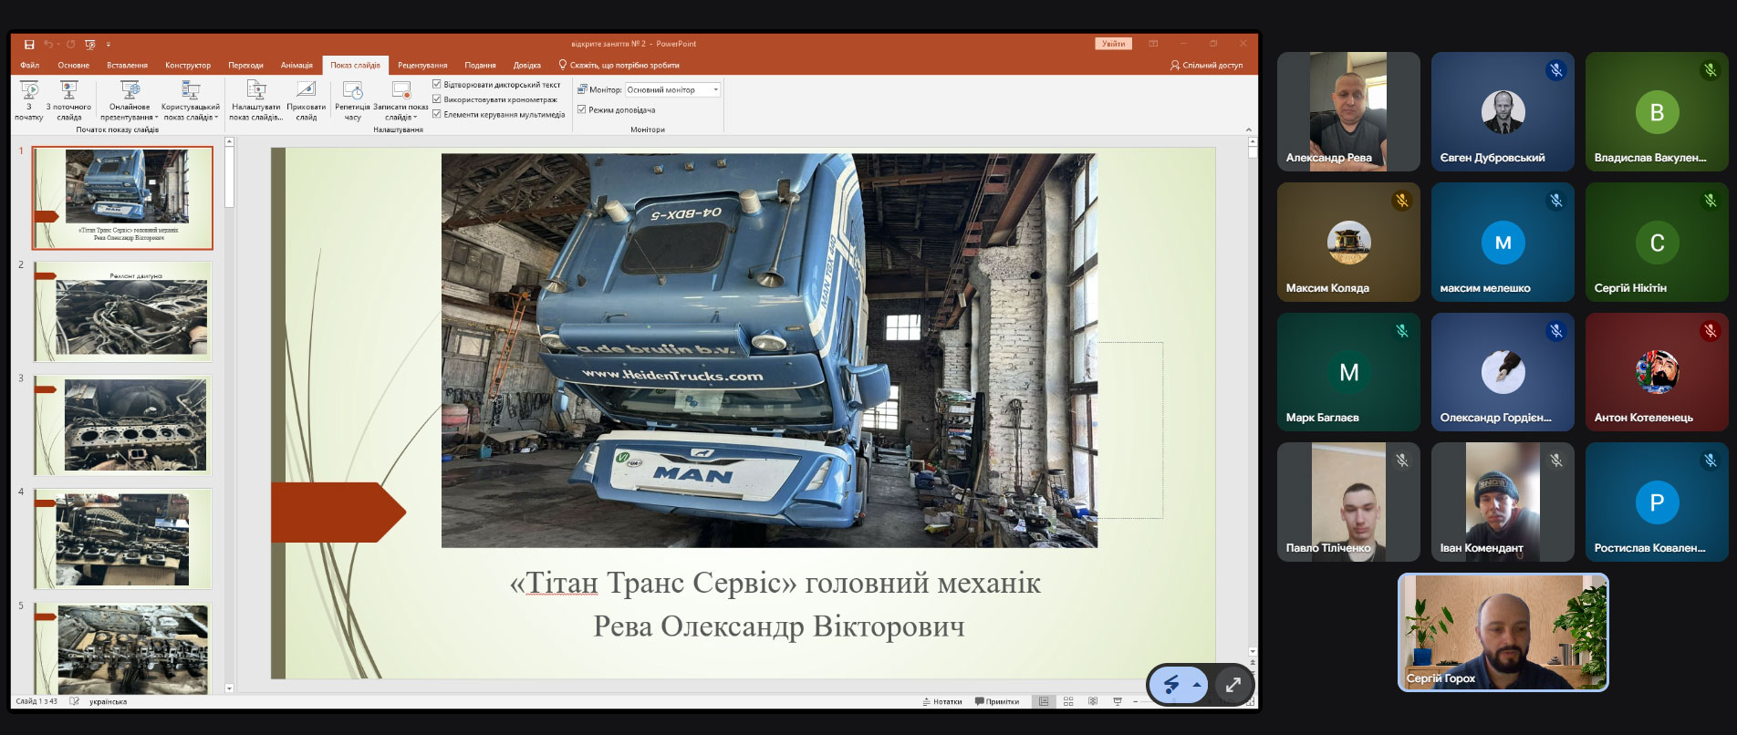Switch to Slide Sorter view in status bar
1737x735 pixels.
click(x=1068, y=701)
